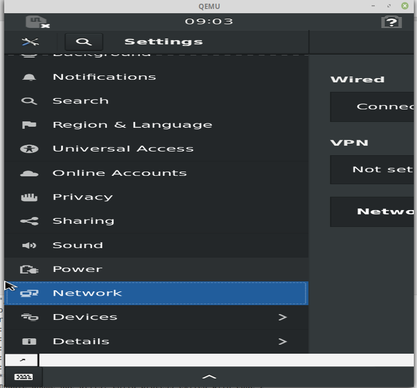Click the clock showing 09:03
The image size is (417, 388).
[209, 21]
